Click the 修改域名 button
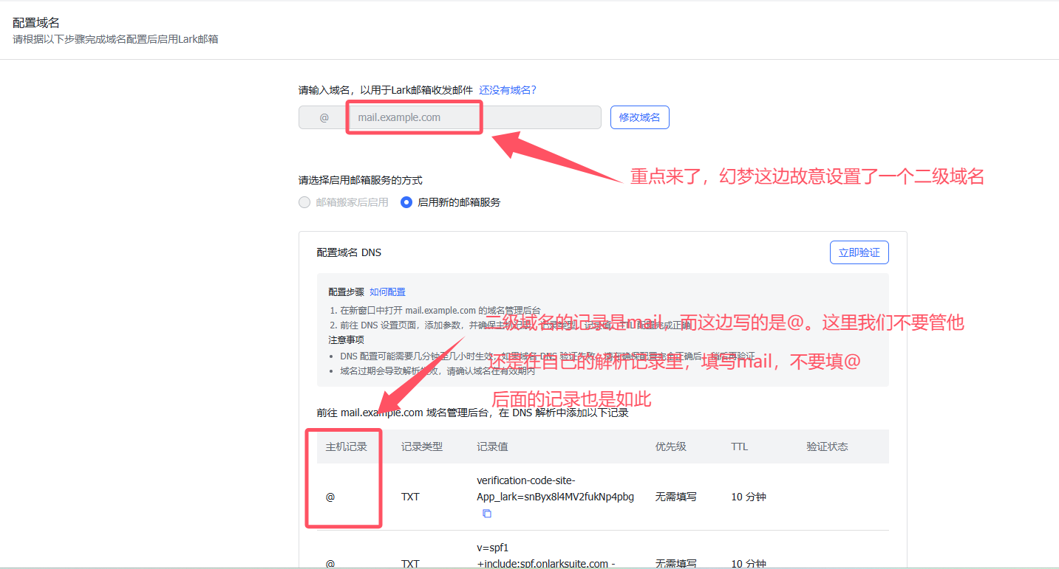Viewport: 1059px width, 569px height. 639,117
